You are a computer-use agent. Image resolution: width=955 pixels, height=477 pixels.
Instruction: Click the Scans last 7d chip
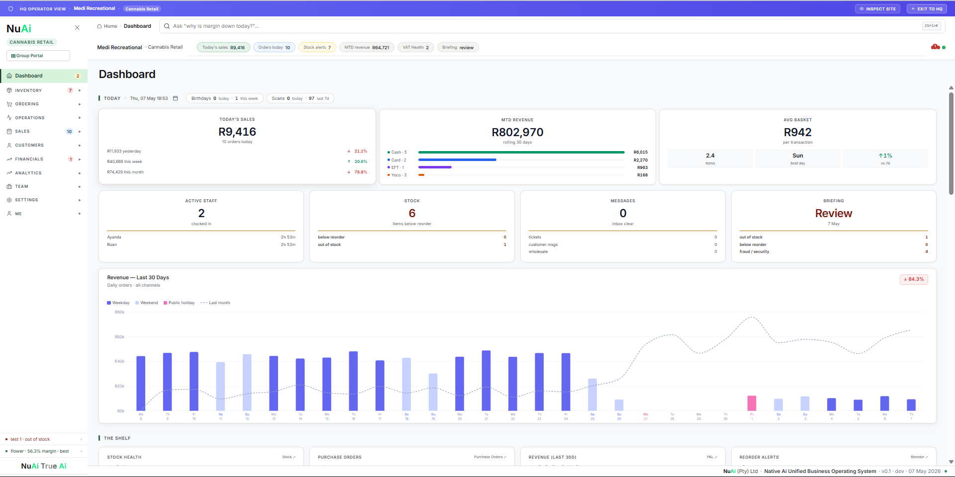coord(300,98)
